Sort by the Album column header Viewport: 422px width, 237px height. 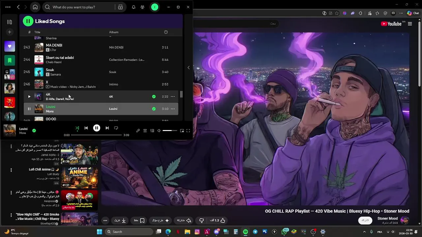[114, 32]
